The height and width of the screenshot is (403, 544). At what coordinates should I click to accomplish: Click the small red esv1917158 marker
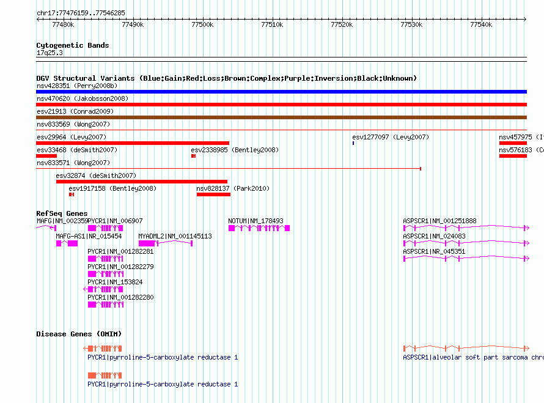[72, 194]
